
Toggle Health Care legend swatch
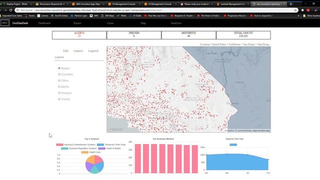point(85,152)
